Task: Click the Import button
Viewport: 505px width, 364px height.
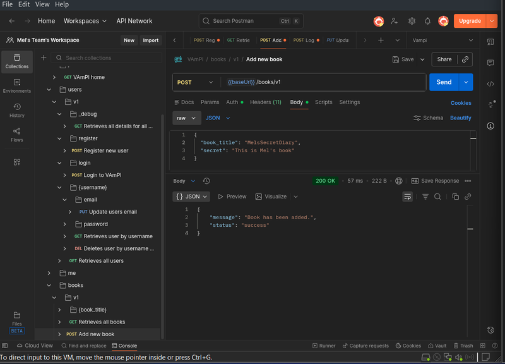Action: [150, 40]
